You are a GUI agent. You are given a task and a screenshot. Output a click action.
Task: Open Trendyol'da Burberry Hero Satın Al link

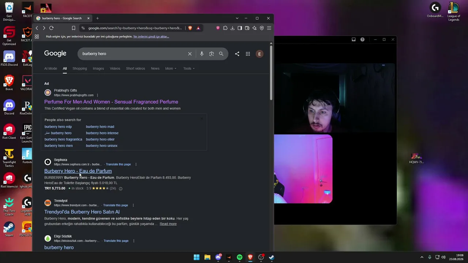point(82,212)
